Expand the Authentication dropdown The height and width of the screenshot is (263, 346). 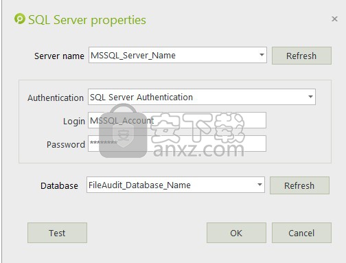310,97
